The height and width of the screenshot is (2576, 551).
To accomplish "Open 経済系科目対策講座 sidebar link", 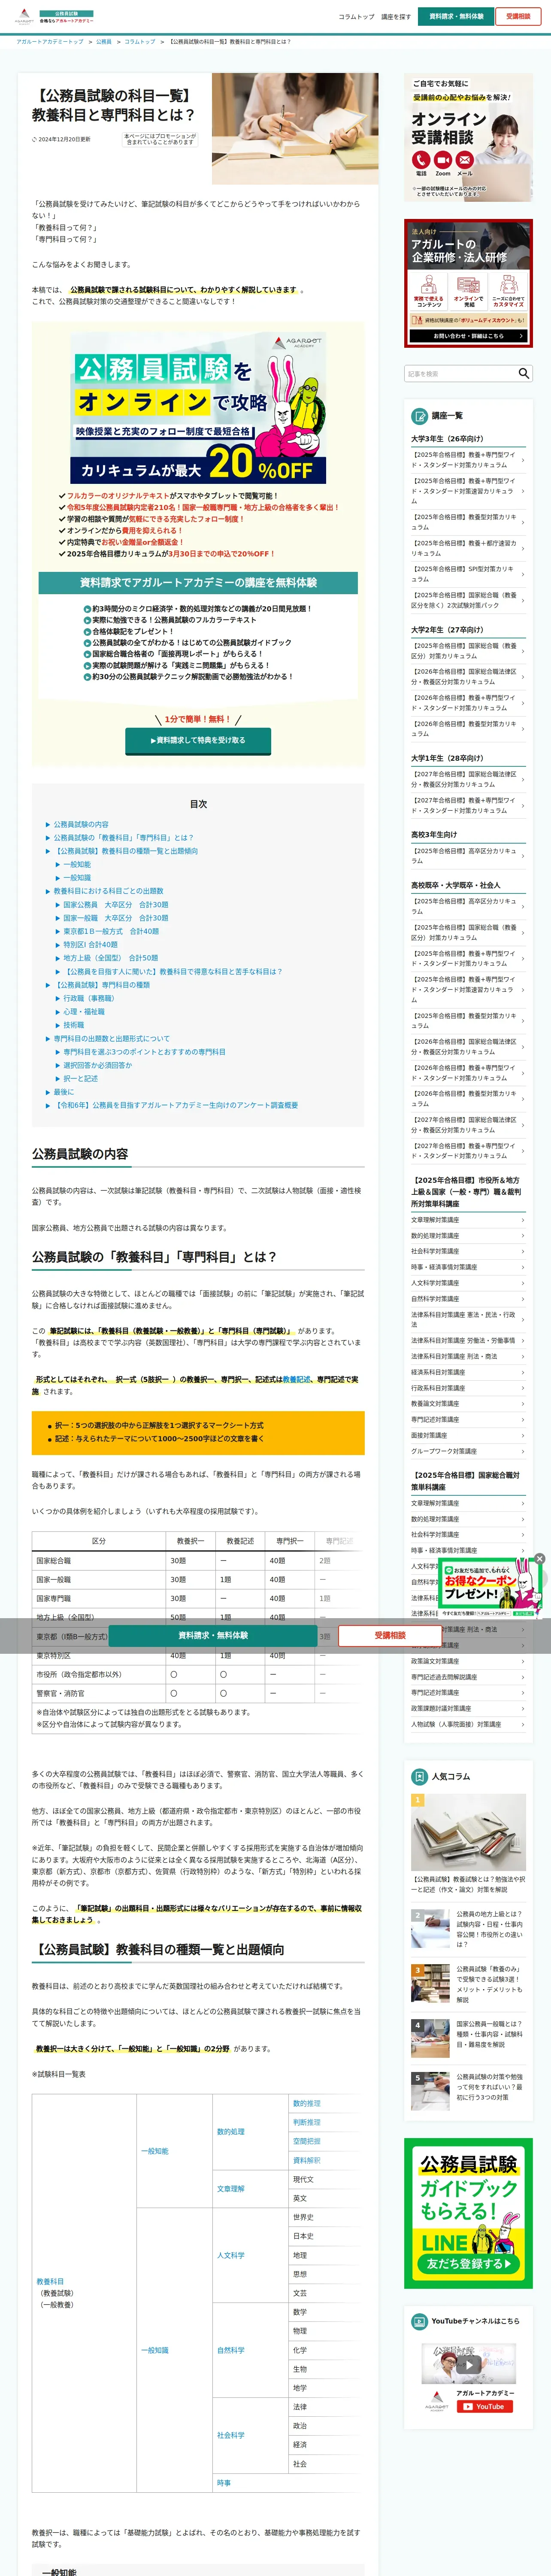I will 468,1372.
